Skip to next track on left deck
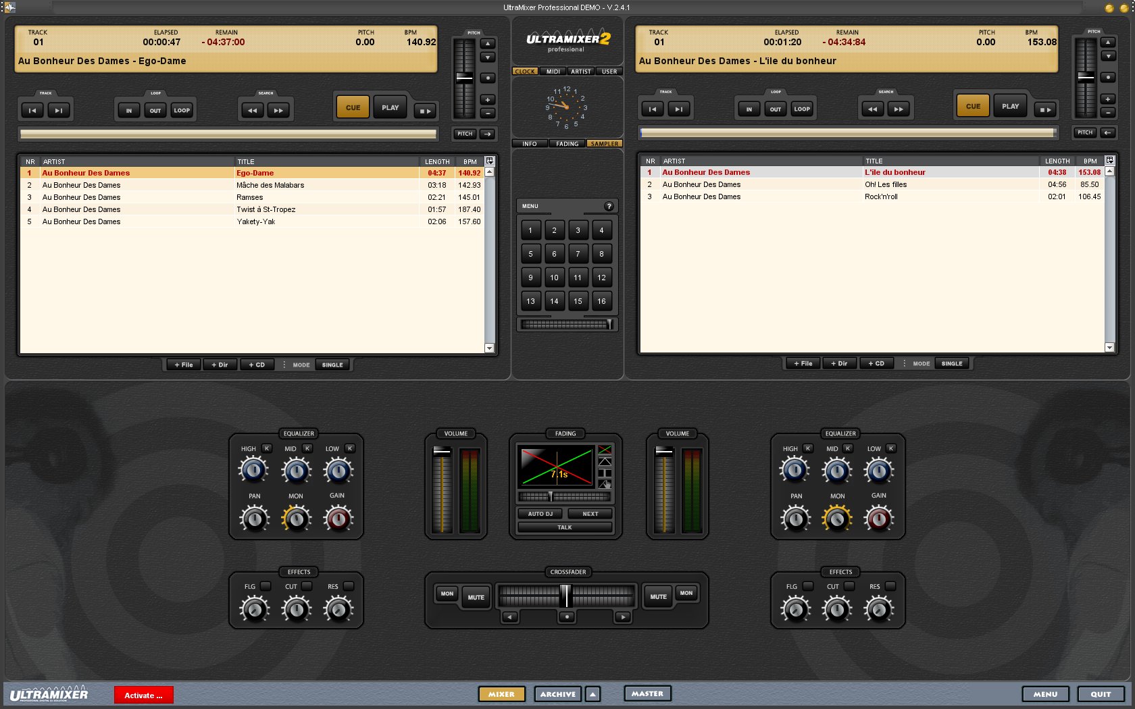1135x709 pixels. pyautogui.click(x=59, y=110)
